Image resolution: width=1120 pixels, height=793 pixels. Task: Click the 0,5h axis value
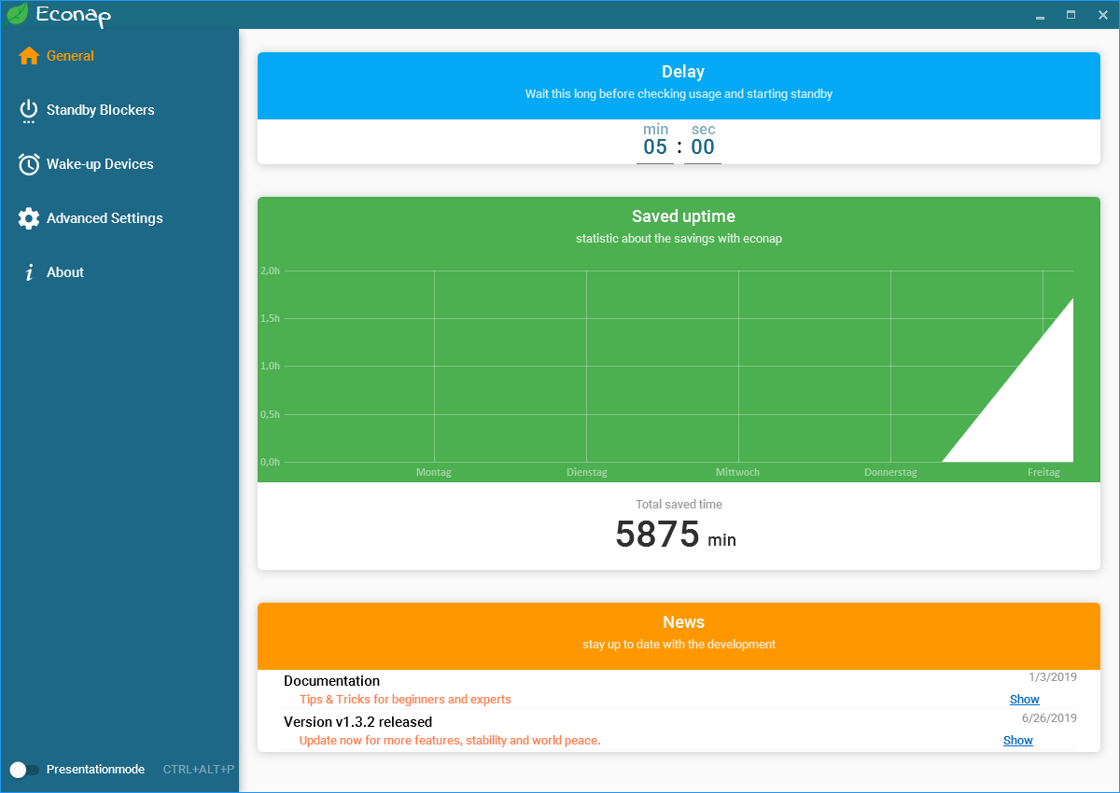(x=270, y=414)
